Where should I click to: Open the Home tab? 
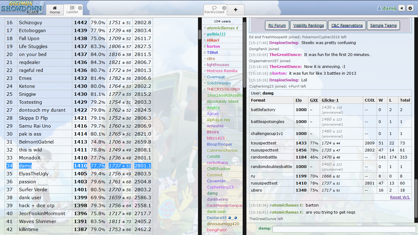pos(55,10)
